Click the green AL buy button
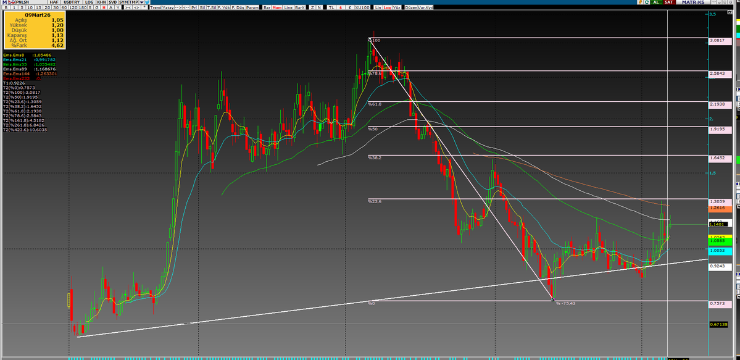 [x=656, y=2]
